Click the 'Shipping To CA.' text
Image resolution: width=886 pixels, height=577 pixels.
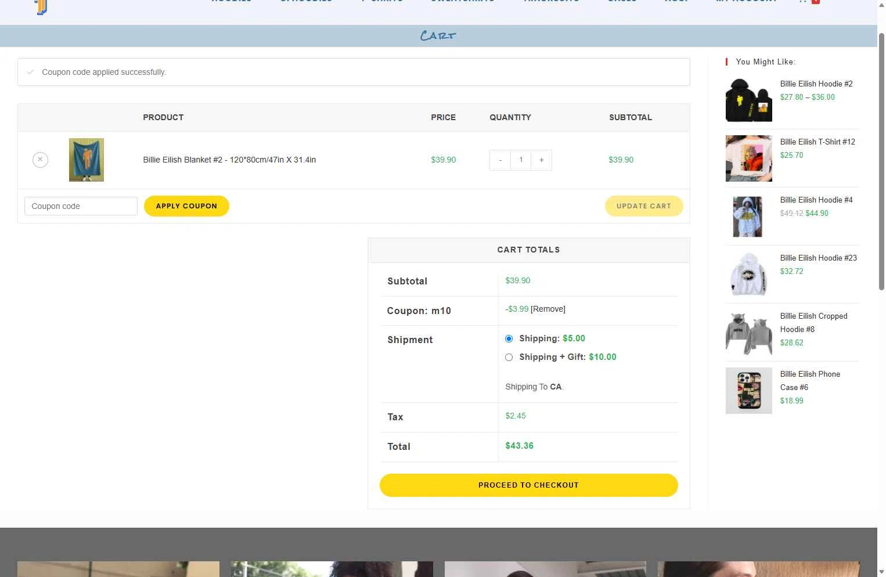pos(534,387)
